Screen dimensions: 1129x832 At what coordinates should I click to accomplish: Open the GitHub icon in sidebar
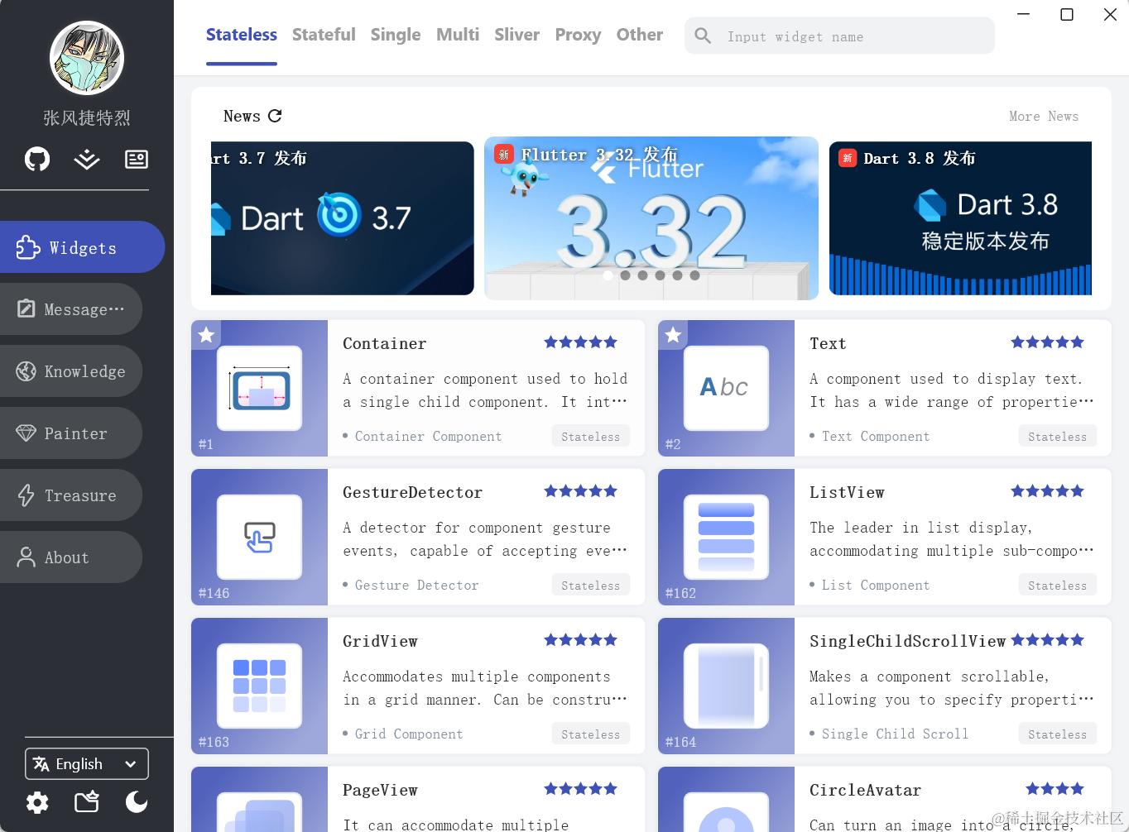point(37,159)
